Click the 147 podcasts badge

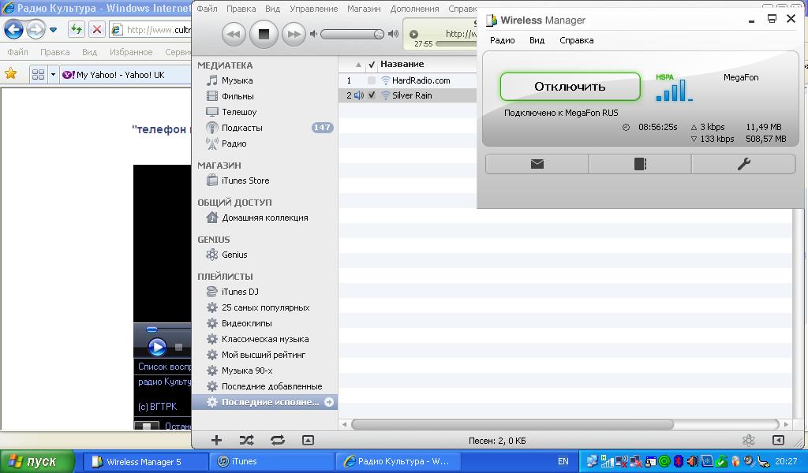pos(322,128)
